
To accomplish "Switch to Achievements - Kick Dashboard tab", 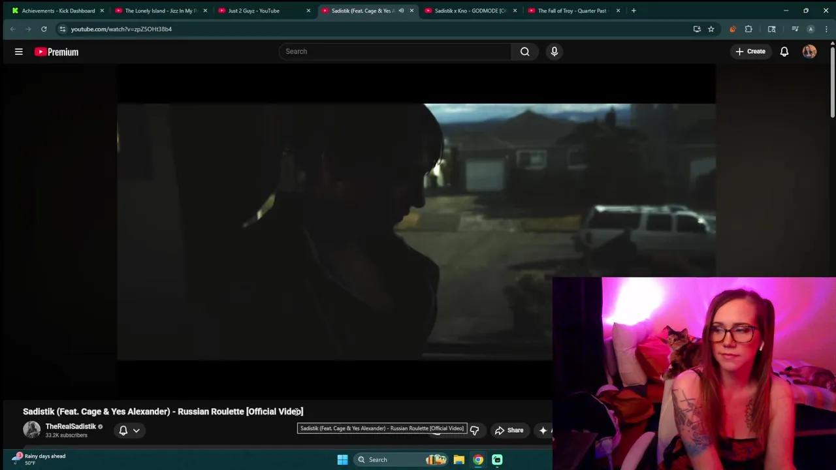I will (x=57, y=10).
